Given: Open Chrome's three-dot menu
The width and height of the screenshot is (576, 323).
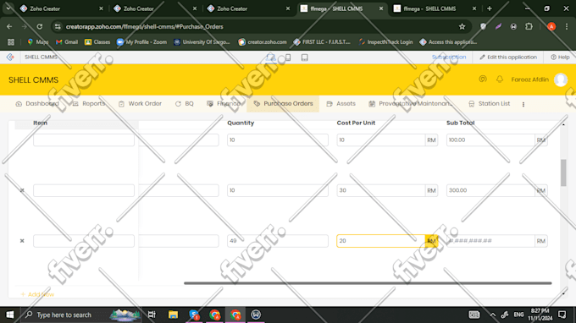Looking at the screenshot, I should pos(567,26).
